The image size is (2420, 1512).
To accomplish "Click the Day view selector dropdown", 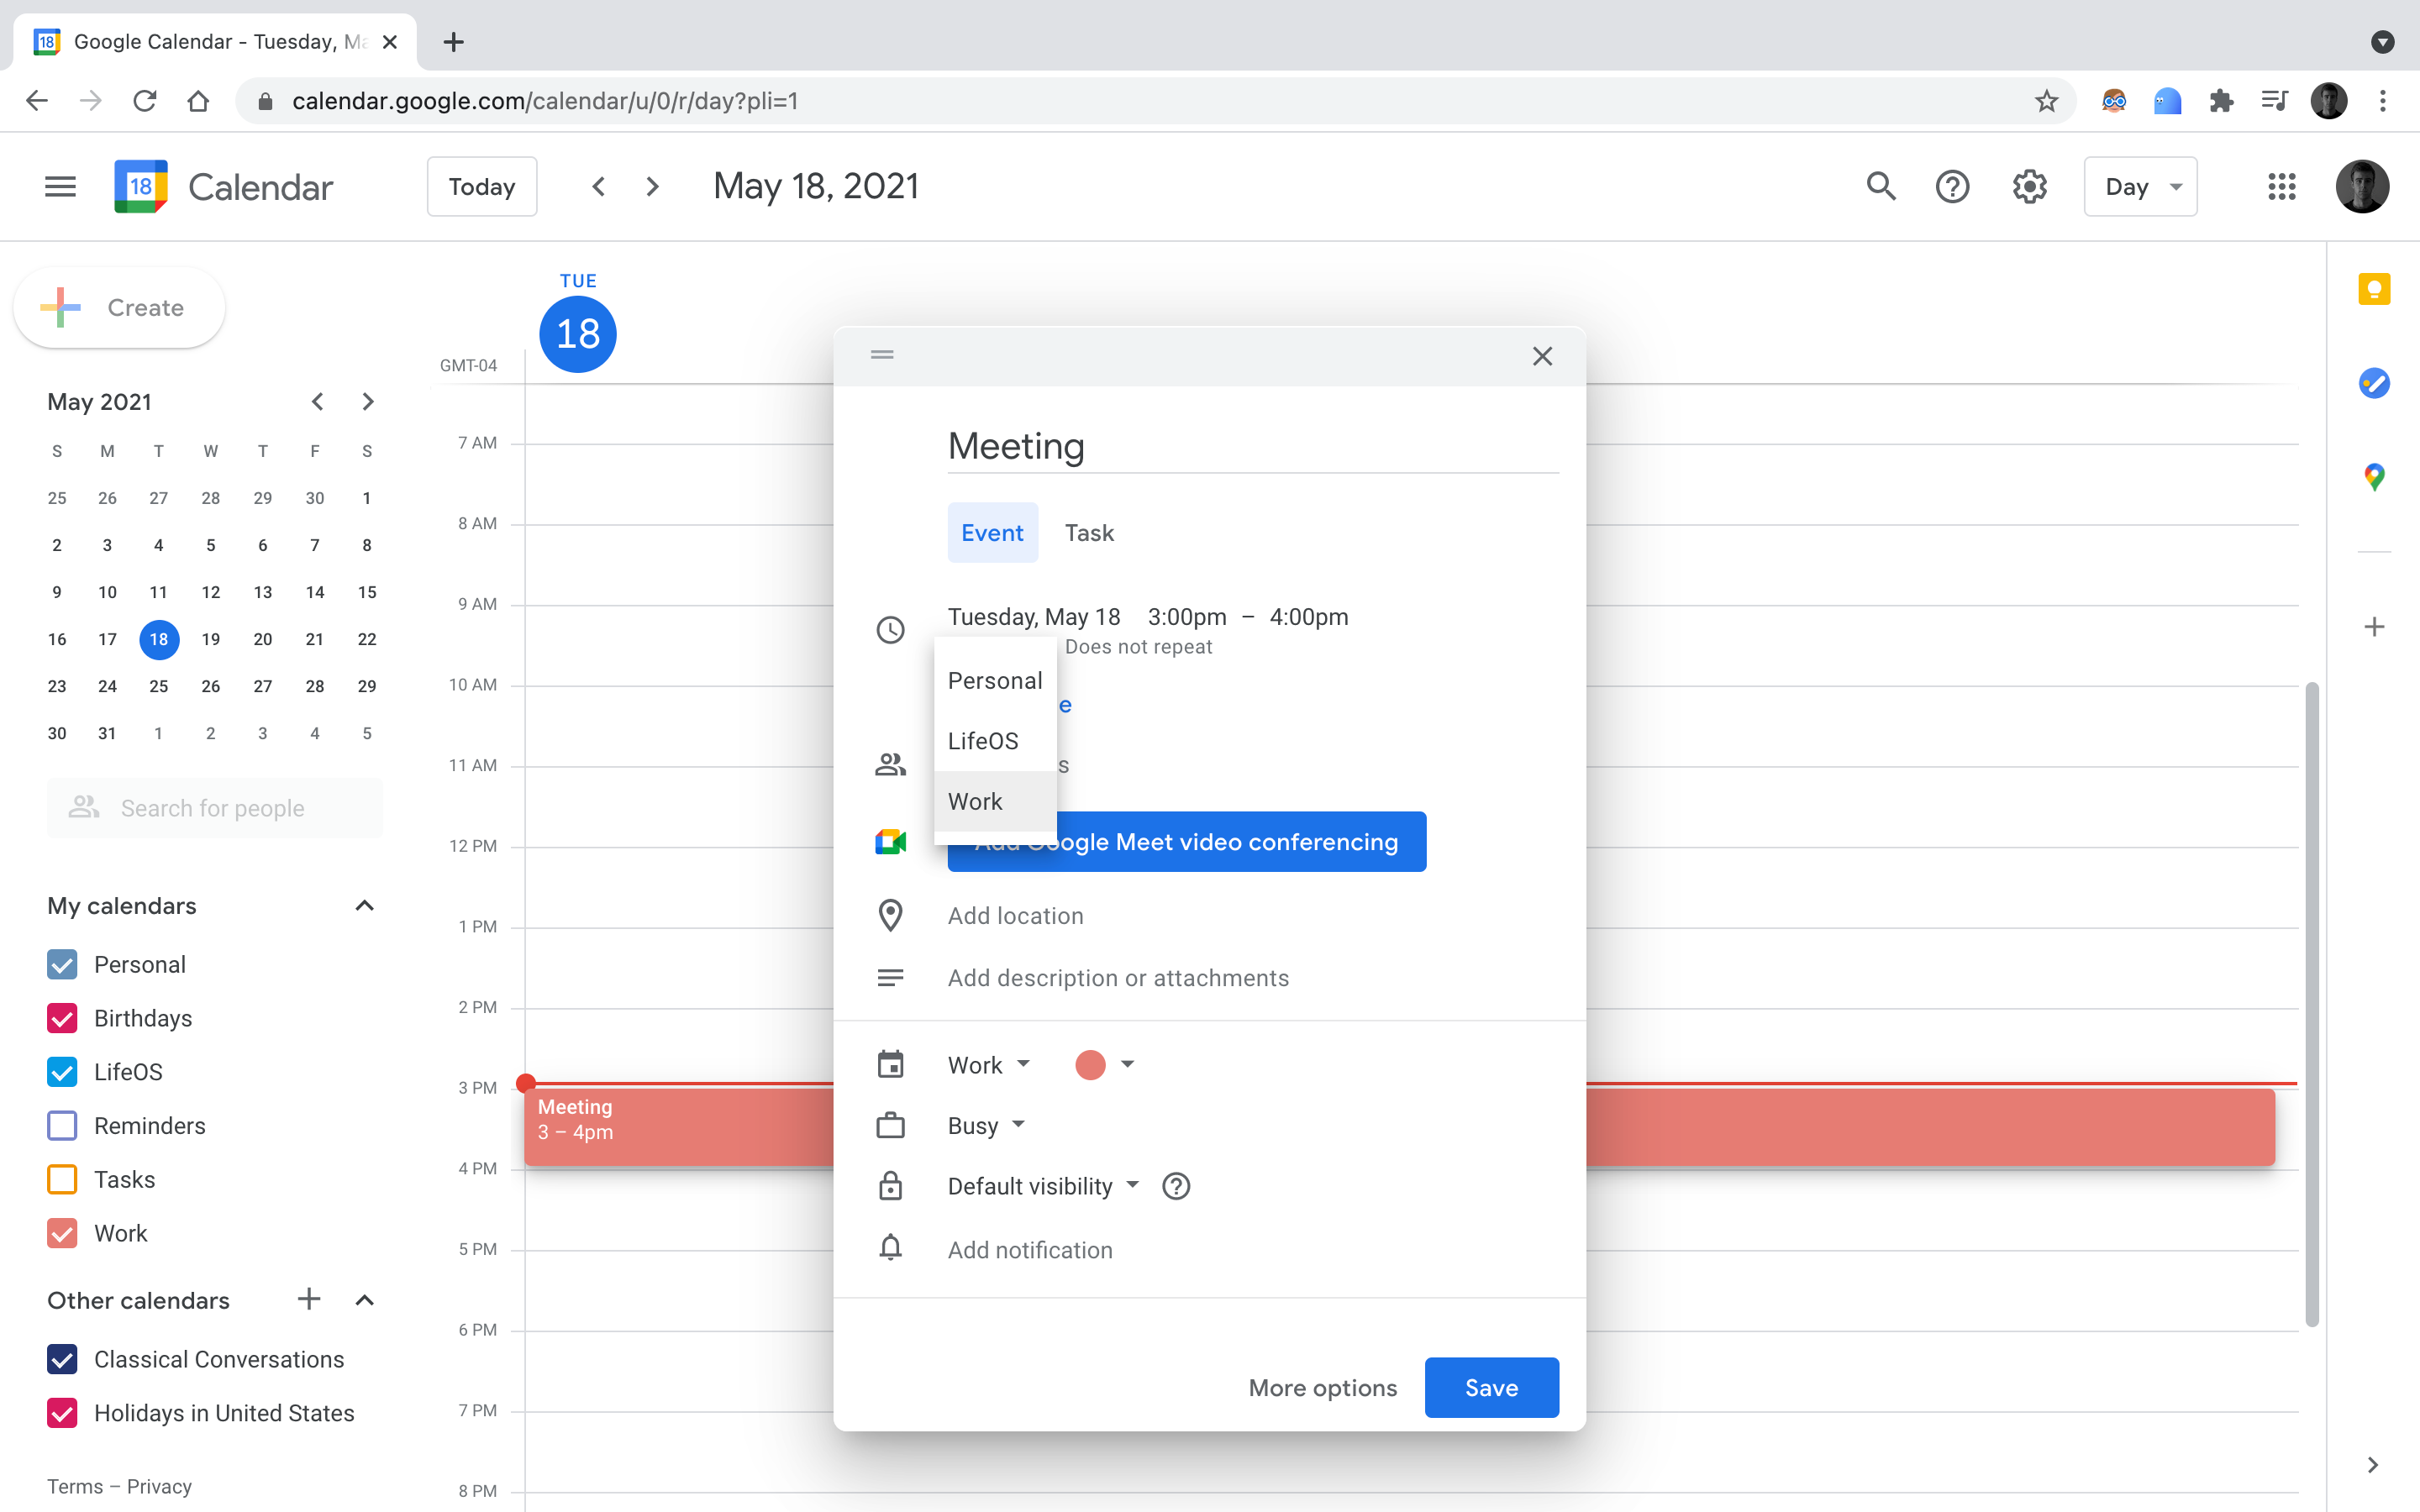I will pos(2141,186).
